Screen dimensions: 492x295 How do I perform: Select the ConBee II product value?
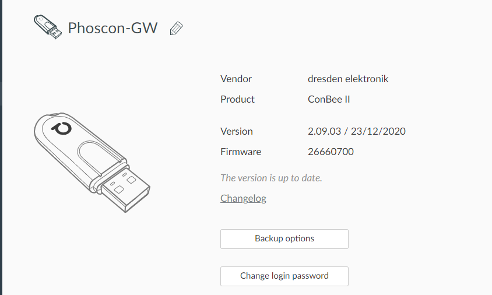pos(329,99)
